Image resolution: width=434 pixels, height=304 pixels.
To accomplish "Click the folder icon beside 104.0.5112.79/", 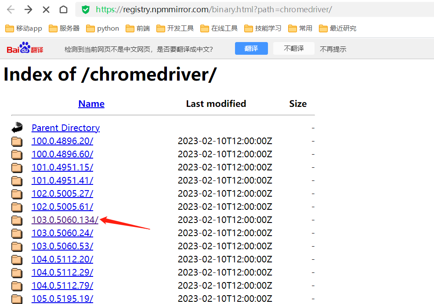I will 17,286.
